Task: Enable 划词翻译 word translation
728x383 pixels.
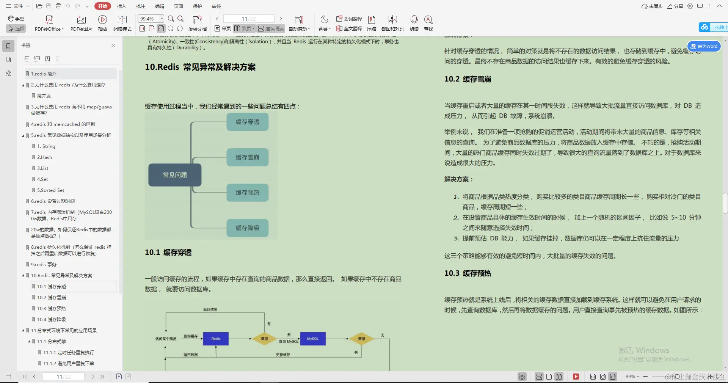Action: (350, 18)
